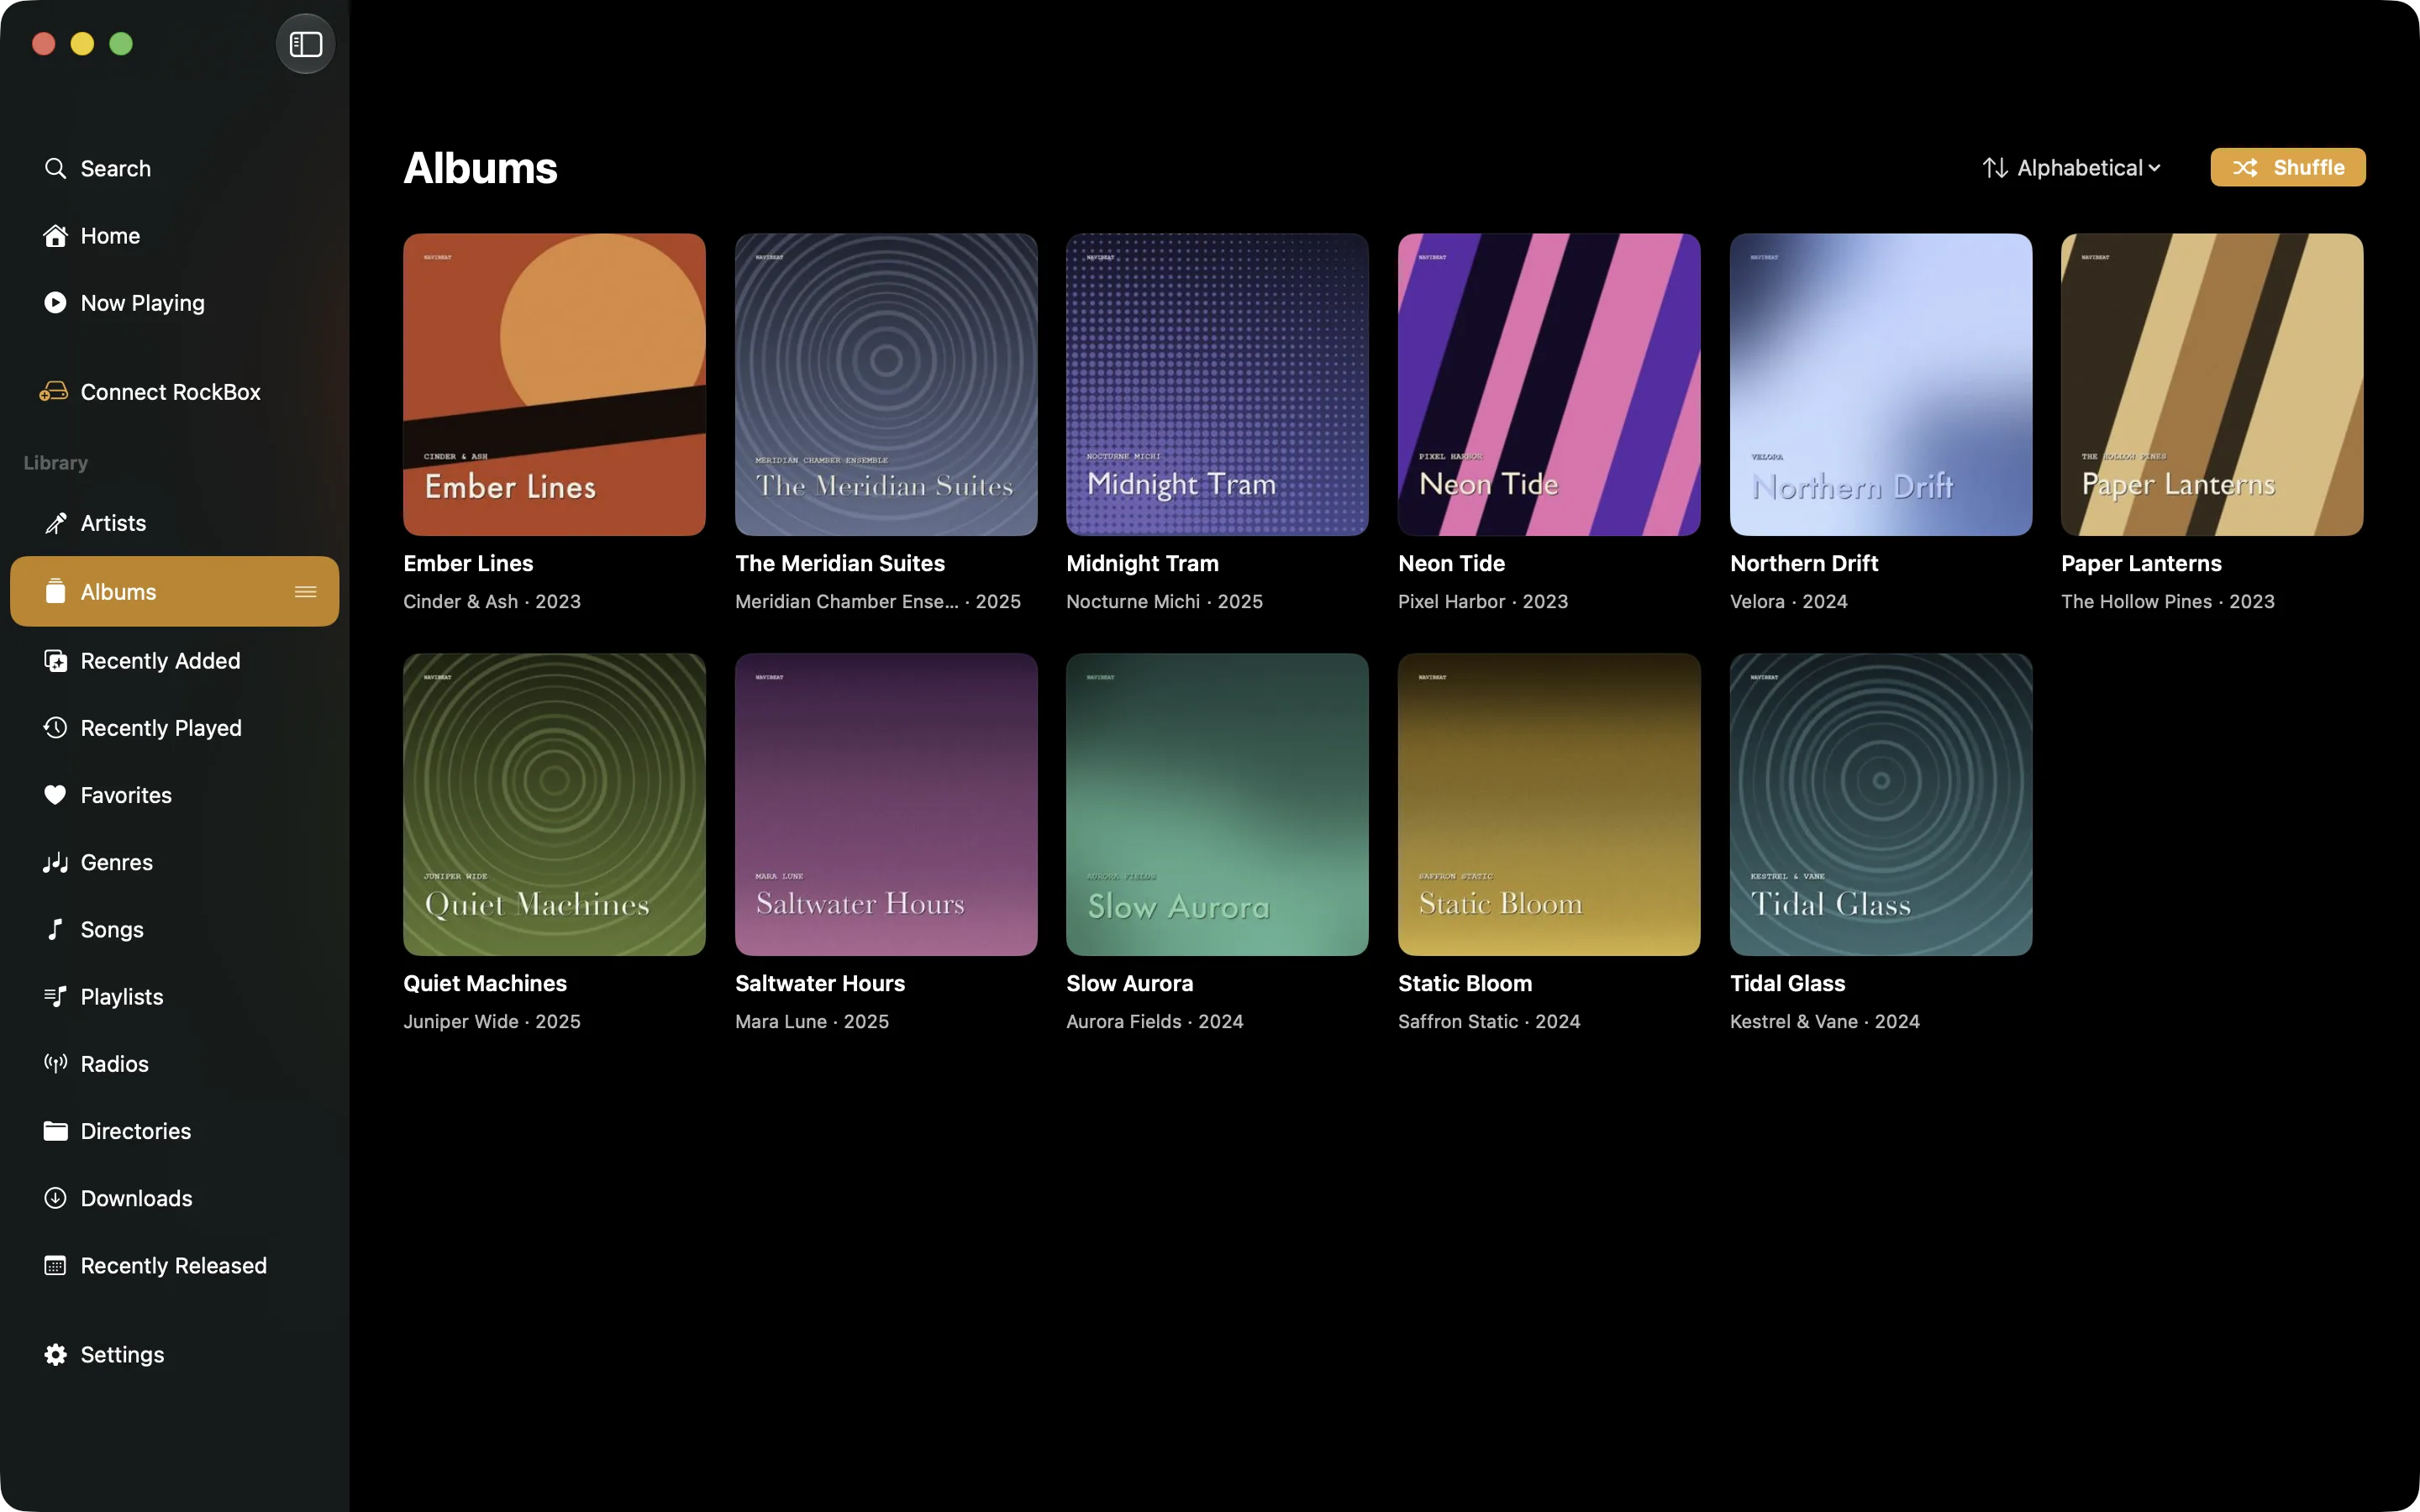The width and height of the screenshot is (2420, 1512).
Task: Click the Ember Lines title link
Action: coord(468,563)
